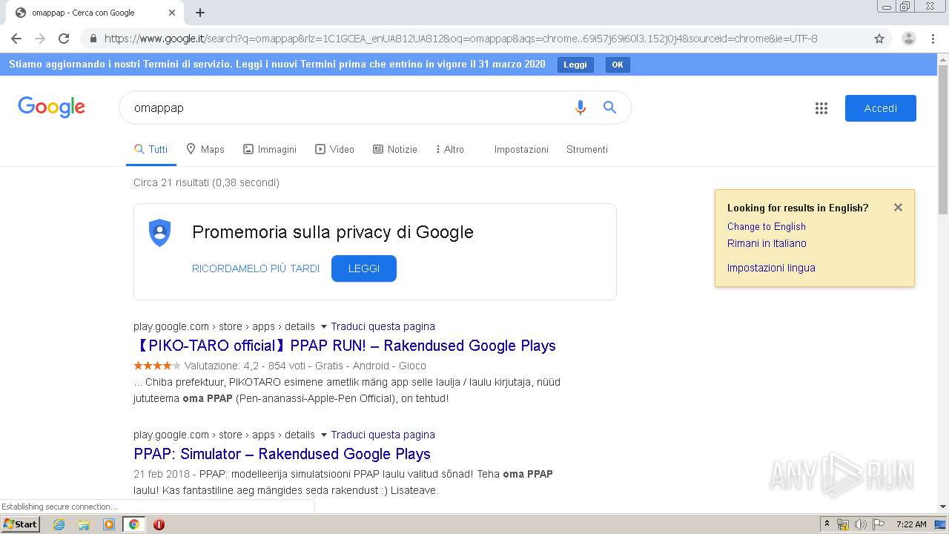Screen dimensions: 949x534
Task: Close the omappap search tab
Action: tap(172, 13)
